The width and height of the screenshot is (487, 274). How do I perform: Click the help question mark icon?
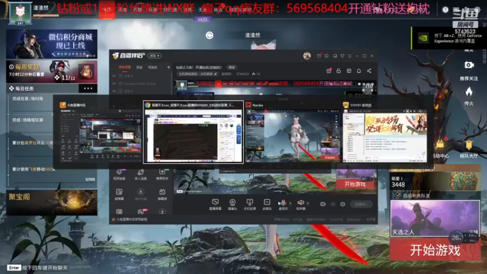[445, 10]
